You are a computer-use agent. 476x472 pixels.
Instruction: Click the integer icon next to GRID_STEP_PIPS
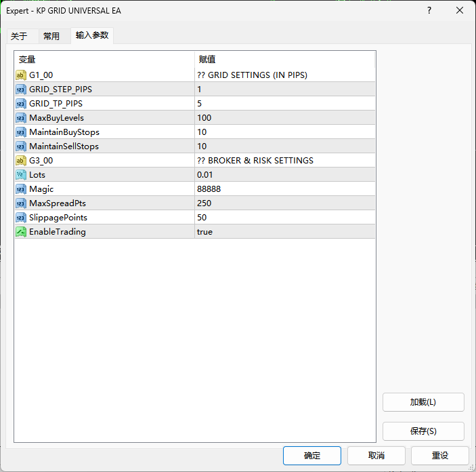21,90
